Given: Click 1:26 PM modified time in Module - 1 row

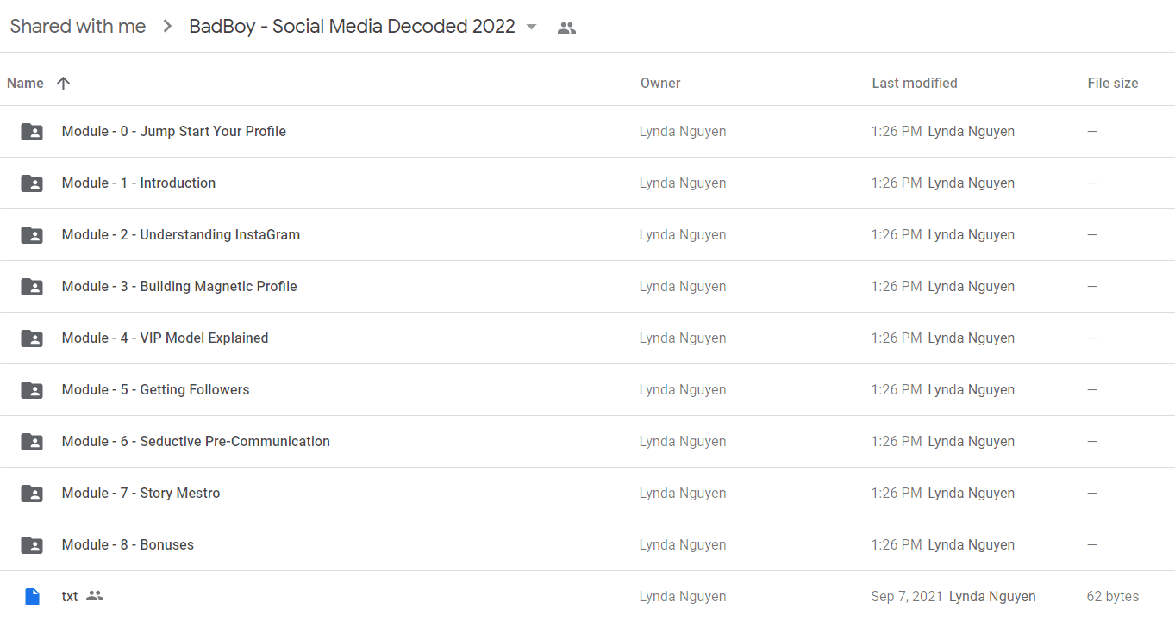Looking at the screenshot, I should point(897,183).
